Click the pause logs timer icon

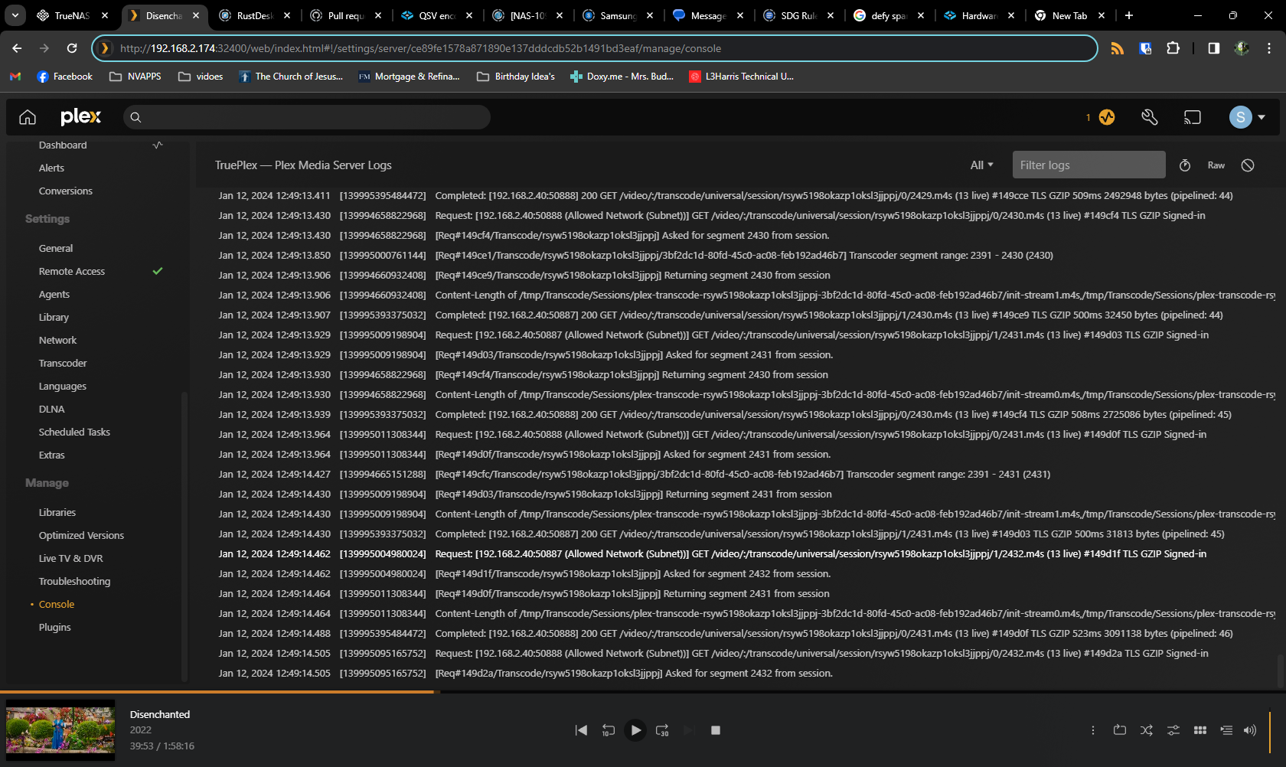tap(1185, 165)
